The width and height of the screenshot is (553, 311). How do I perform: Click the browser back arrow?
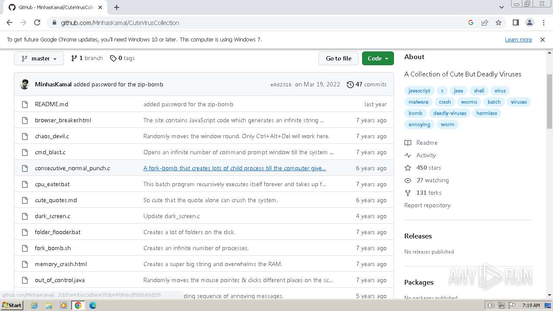10,22
